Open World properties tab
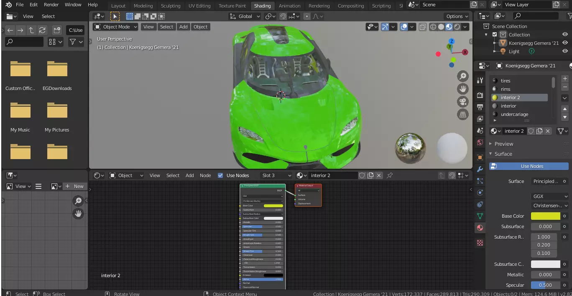 click(x=480, y=142)
